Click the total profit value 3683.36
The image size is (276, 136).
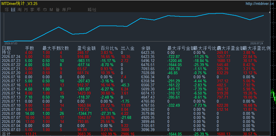click(x=84, y=134)
